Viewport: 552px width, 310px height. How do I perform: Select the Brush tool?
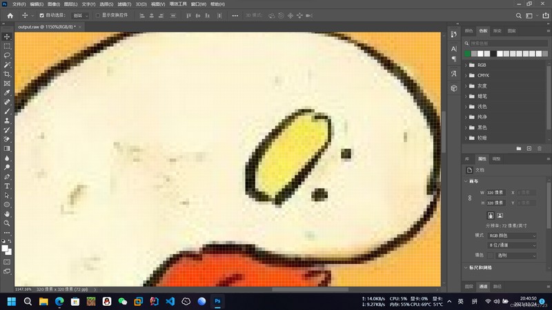pos(7,112)
